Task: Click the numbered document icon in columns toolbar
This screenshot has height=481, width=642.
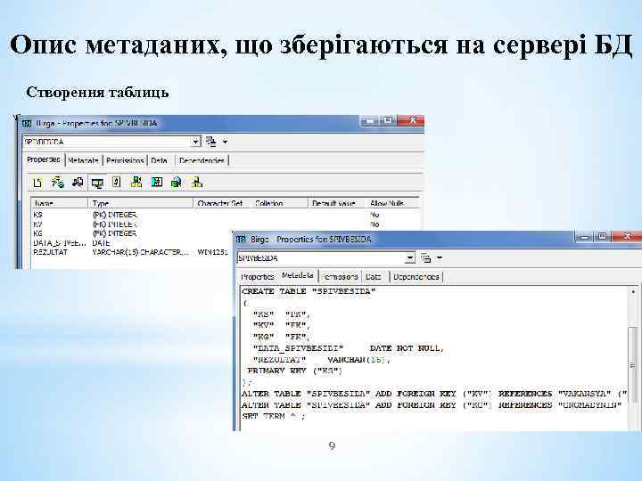Action: click(x=117, y=183)
